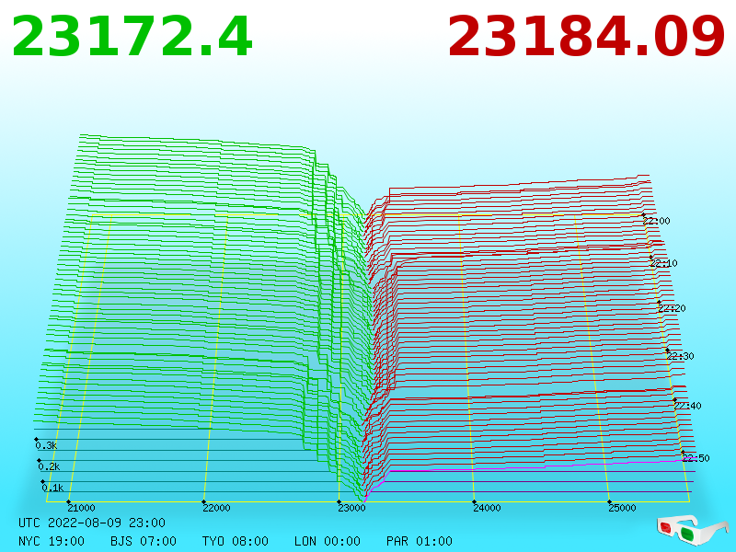Viewport: 736px width, 552px height.
Task: Click the 25000 price axis label
Action: [x=622, y=508]
